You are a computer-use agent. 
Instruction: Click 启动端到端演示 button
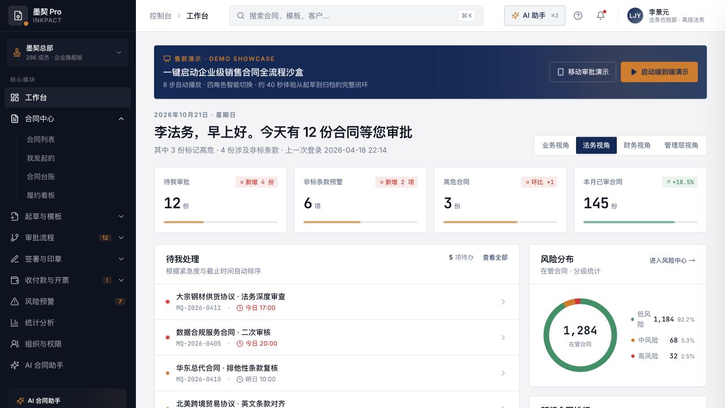tap(659, 72)
